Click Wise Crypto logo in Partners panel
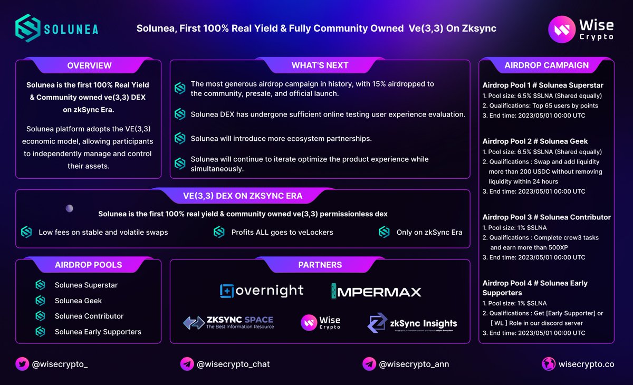This screenshot has width=633, height=385. (x=321, y=322)
